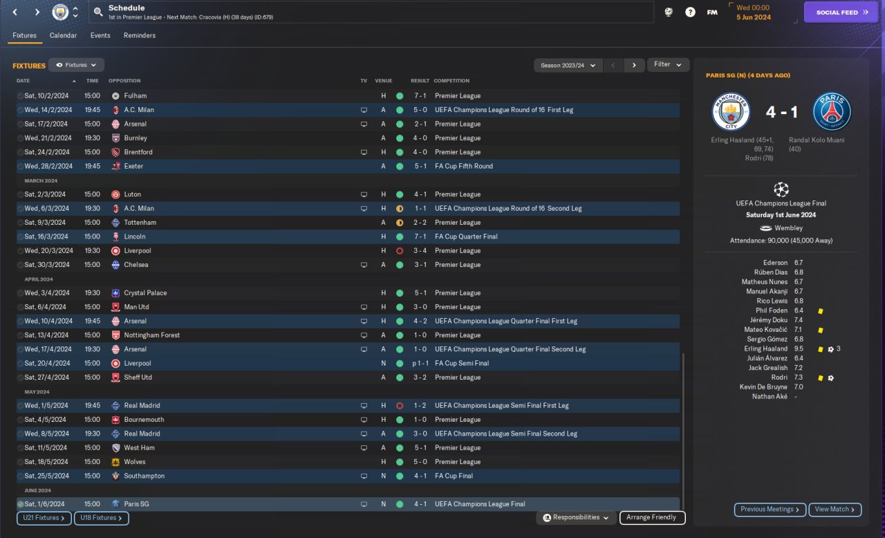
Task: Click the Schedule search bar field
Action: [x=371, y=12]
